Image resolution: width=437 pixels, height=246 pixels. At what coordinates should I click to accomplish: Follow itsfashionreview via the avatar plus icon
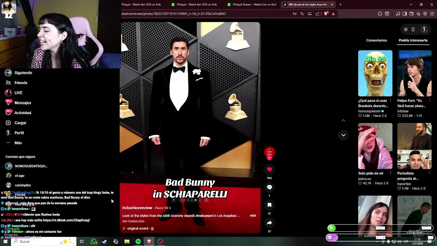269,158
